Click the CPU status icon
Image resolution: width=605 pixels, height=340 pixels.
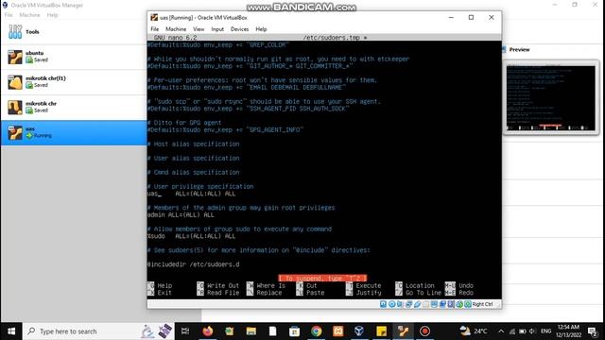[x=451, y=304]
